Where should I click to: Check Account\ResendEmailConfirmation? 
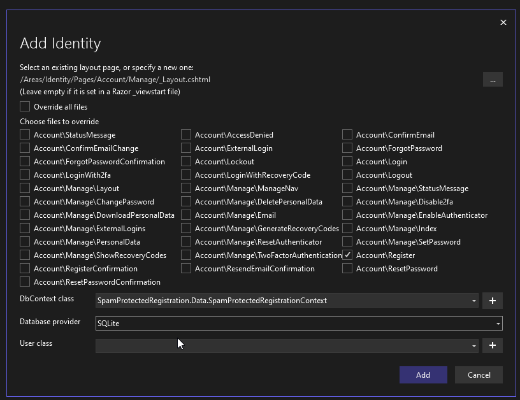[x=186, y=268]
